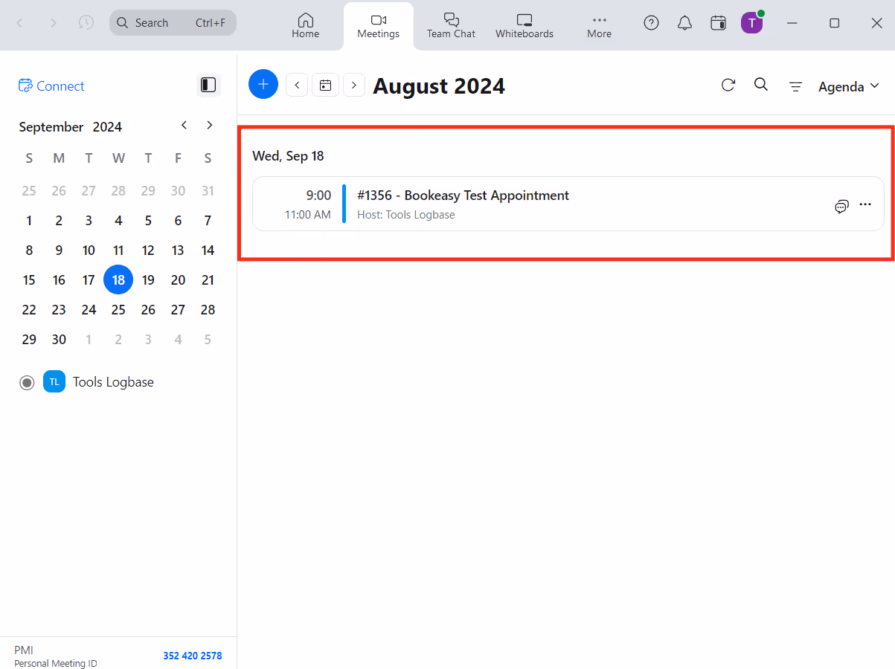895x669 pixels.
Task: Open the profile avatar T
Action: click(x=751, y=23)
